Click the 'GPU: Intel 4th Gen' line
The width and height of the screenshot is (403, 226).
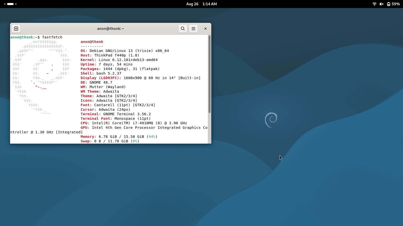144,128
